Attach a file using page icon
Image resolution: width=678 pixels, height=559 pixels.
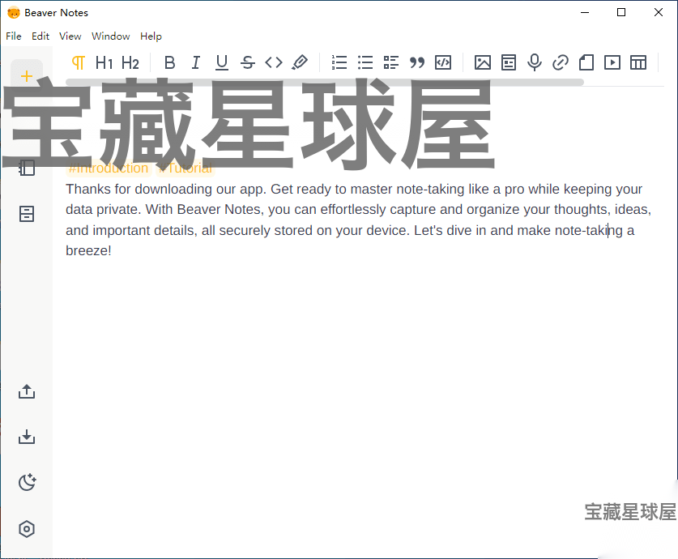(586, 62)
